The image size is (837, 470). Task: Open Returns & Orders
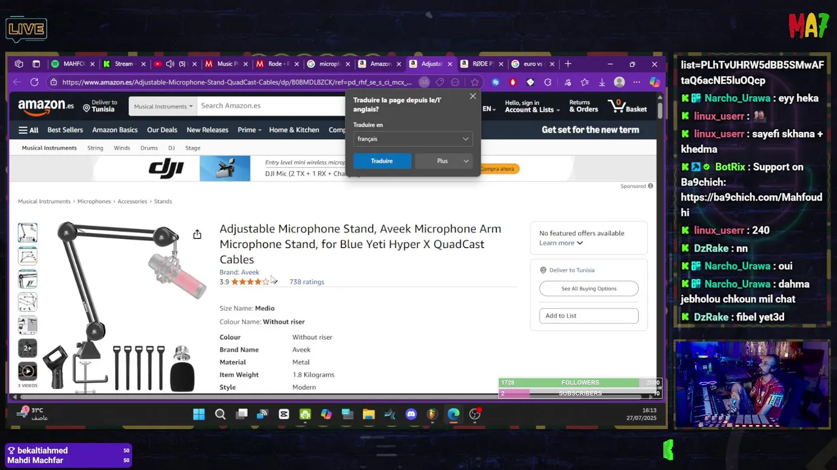click(x=583, y=106)
